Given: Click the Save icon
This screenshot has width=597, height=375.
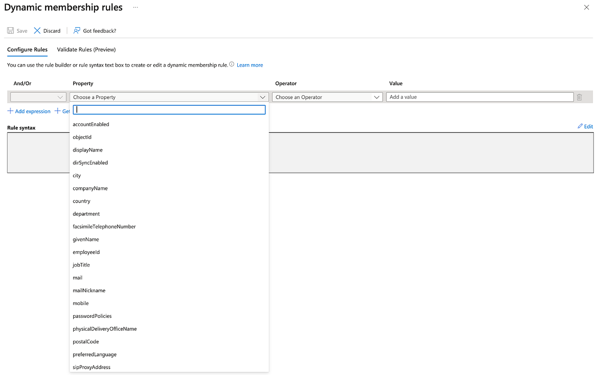Looking at the screenshot, I should coord(9,30).
